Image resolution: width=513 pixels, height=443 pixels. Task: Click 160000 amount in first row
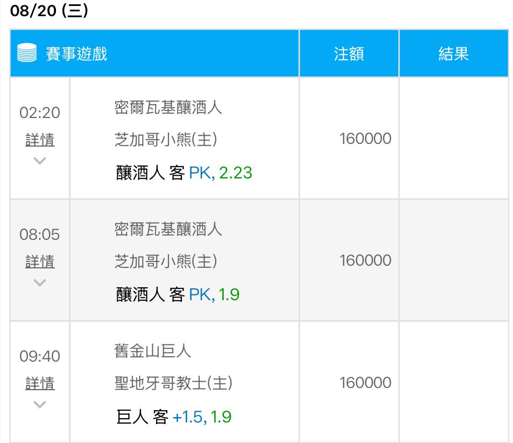click(x=365, y=139)
